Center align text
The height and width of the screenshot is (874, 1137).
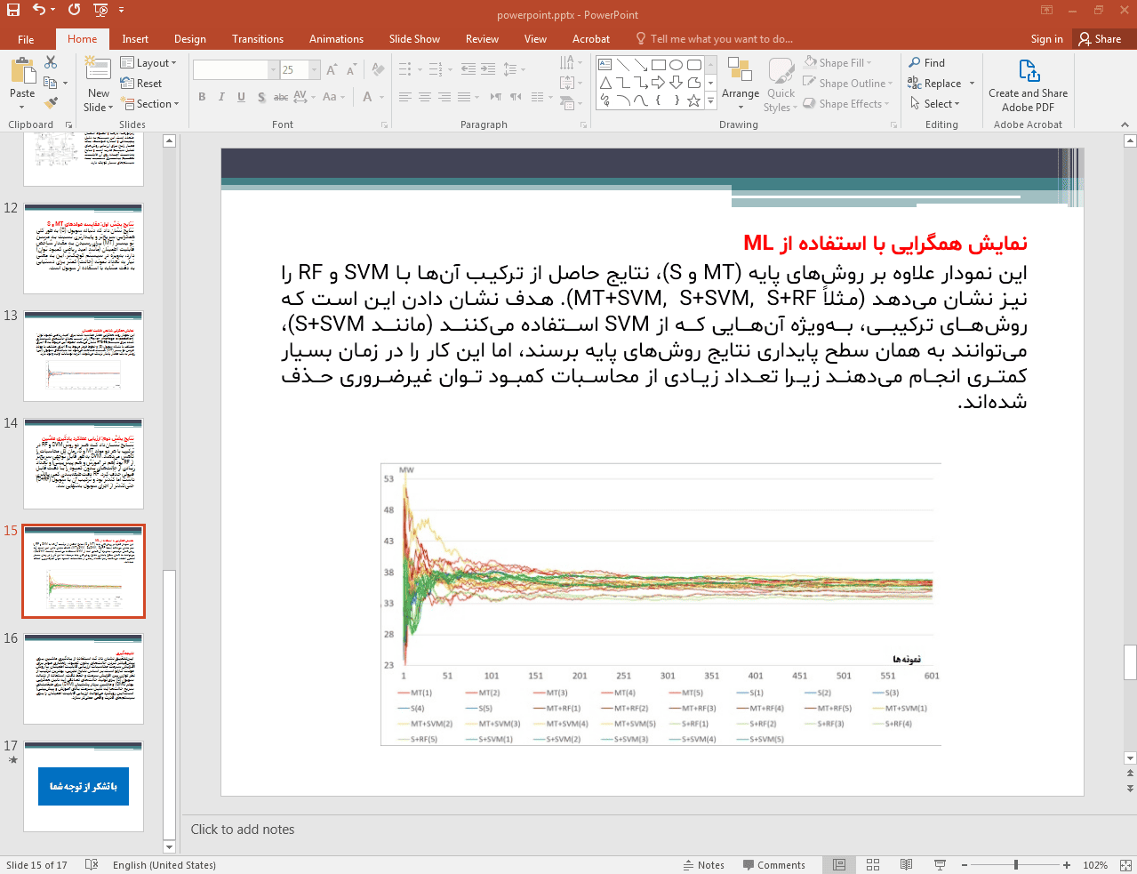click(x=425, y=97)
